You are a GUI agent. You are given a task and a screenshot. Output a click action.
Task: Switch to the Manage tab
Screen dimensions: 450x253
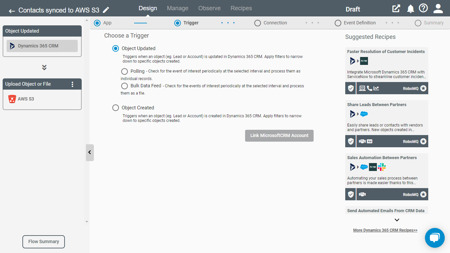coord(178,8)
